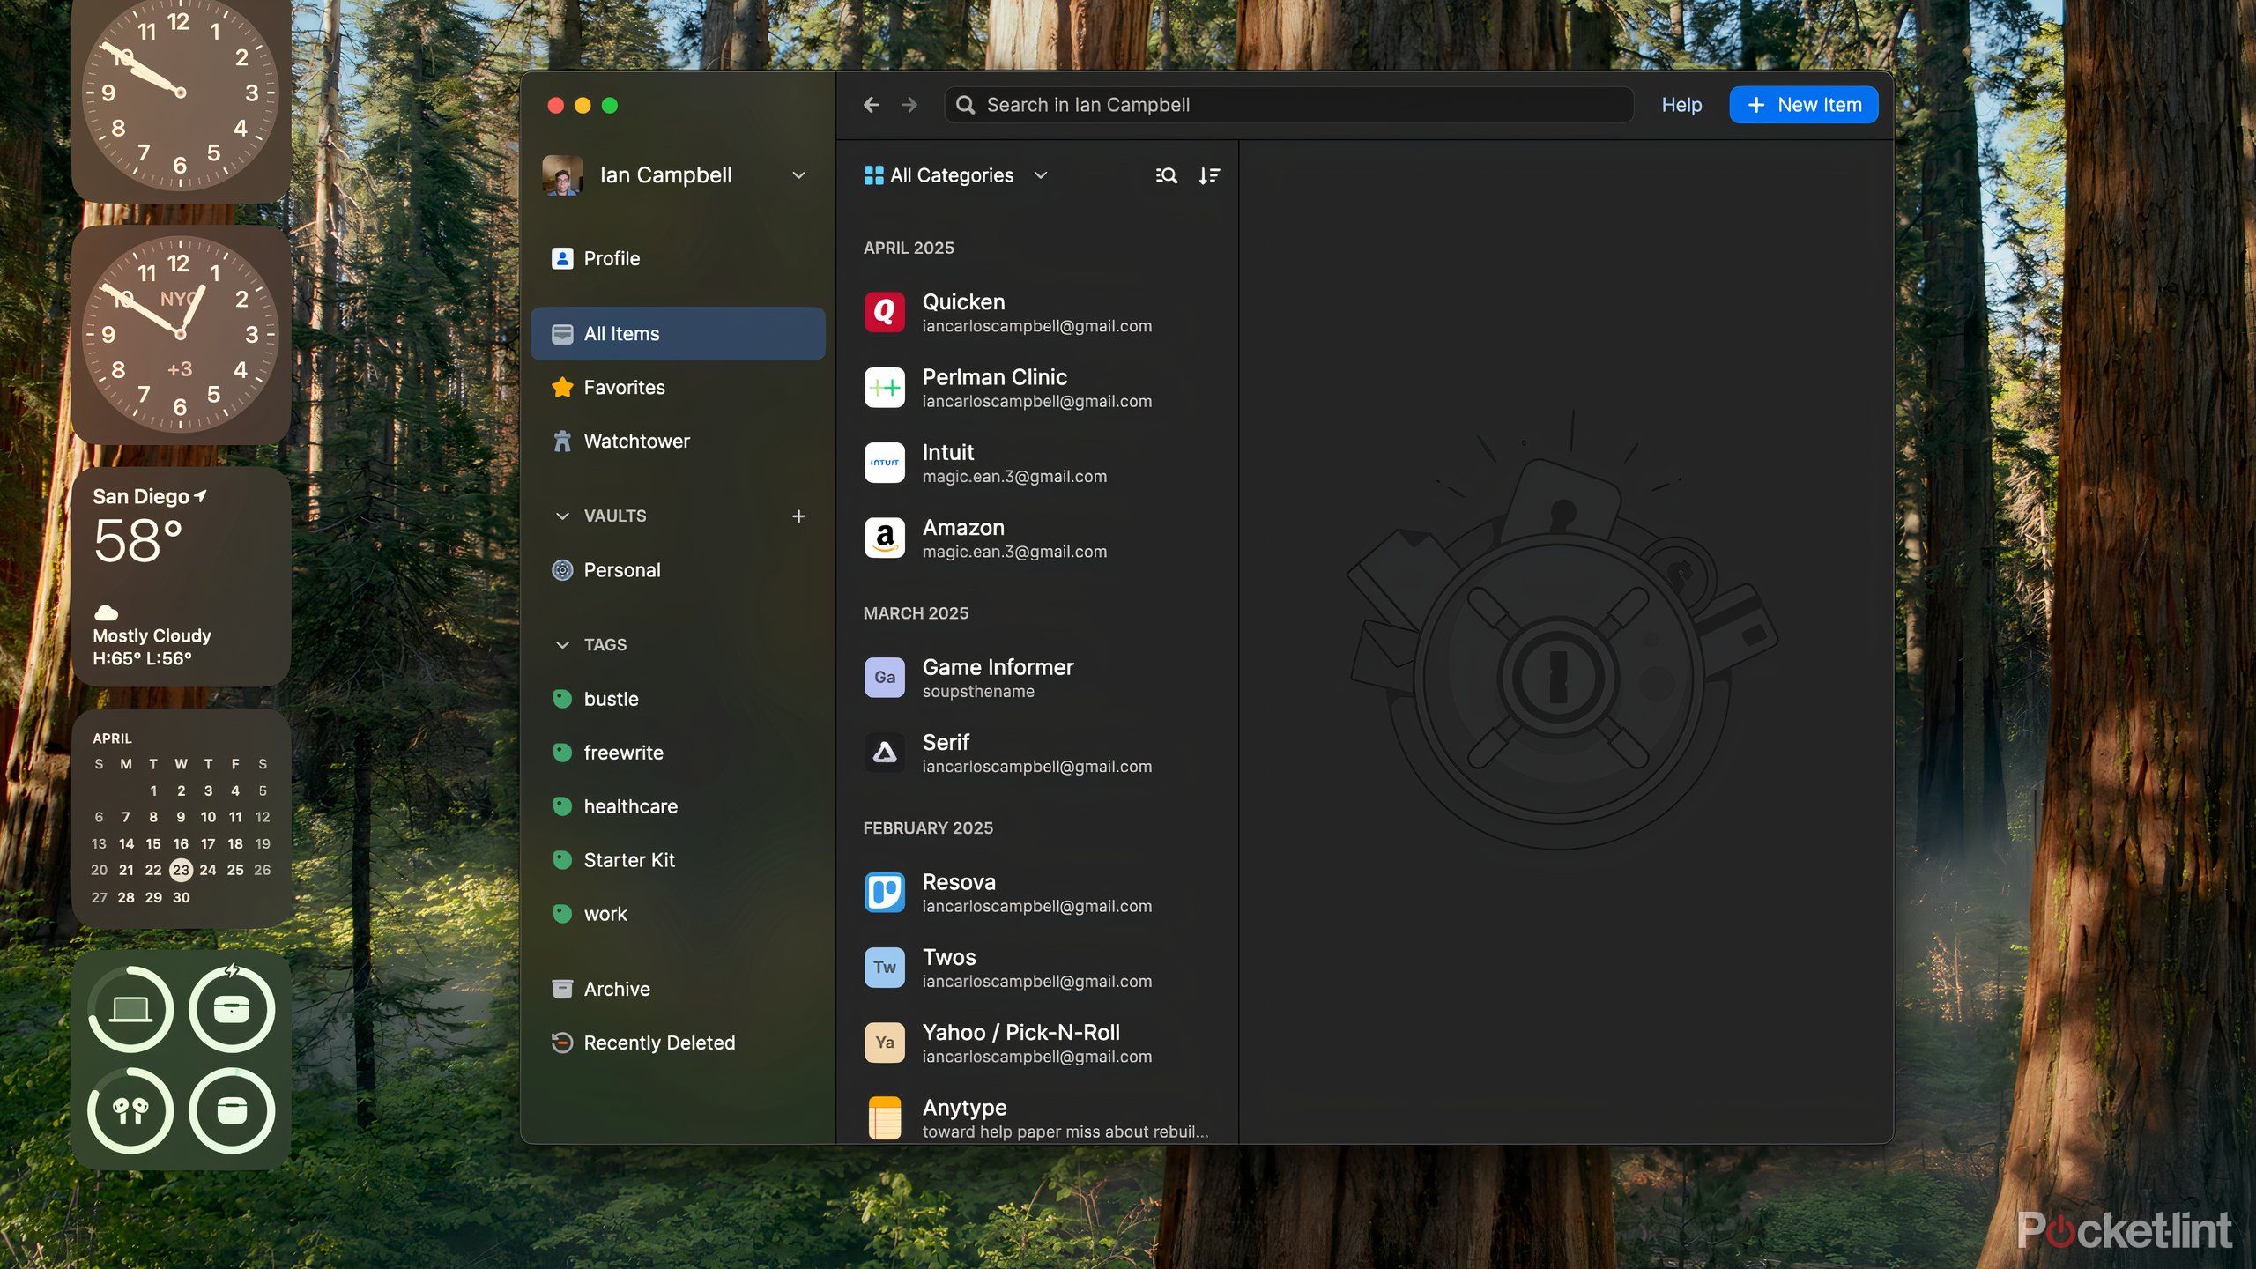The height and width of the screenshot is (1269, 2256).
Task: Open the Resova entry
Action: 1037,893
